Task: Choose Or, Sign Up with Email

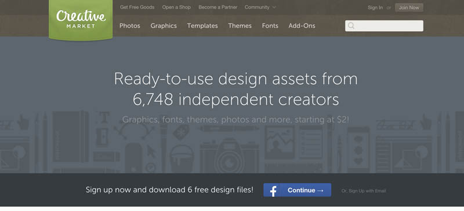Action: 364,191
